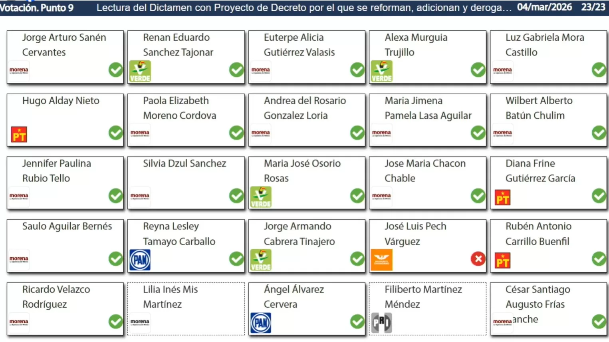Click the 04/mar/2026 date in the header

[x=544, y=7]
